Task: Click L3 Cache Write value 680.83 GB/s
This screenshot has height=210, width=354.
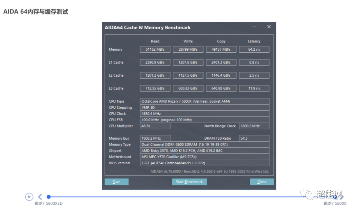Action: click(x=188, y=88)
